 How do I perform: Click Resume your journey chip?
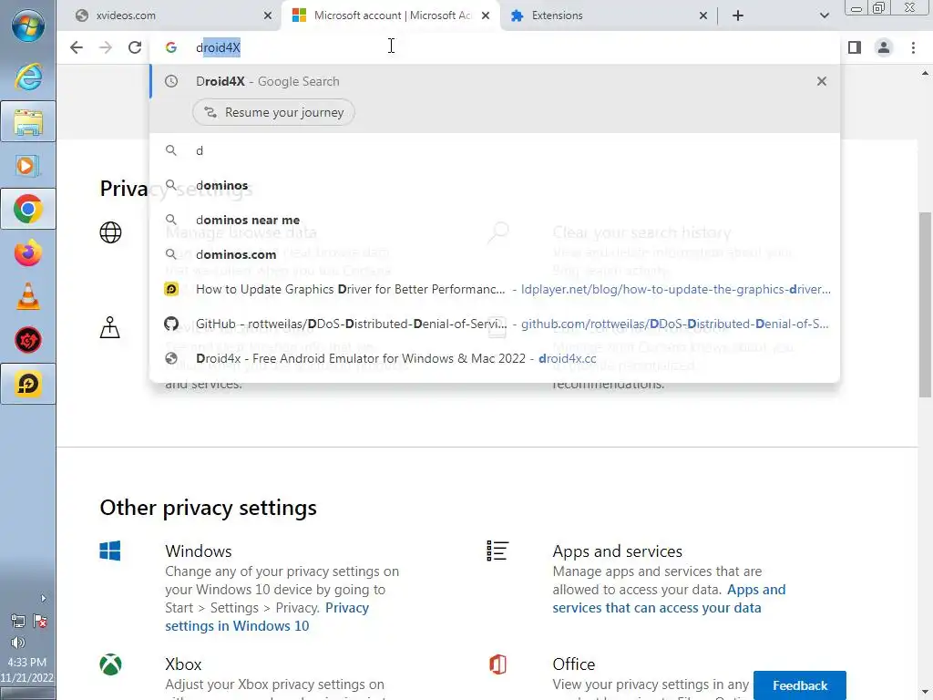pos(273,112)
